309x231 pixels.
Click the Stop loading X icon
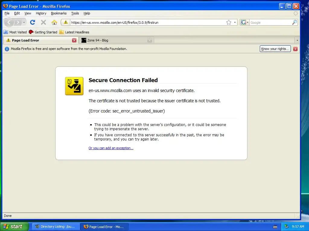point(43,22)
